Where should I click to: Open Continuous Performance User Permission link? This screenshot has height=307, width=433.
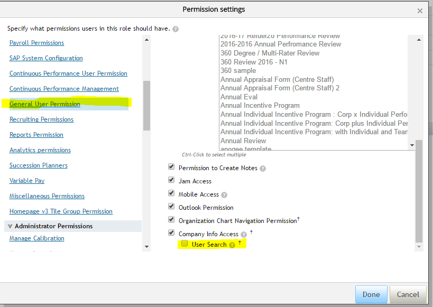click(x=68, y=73)
